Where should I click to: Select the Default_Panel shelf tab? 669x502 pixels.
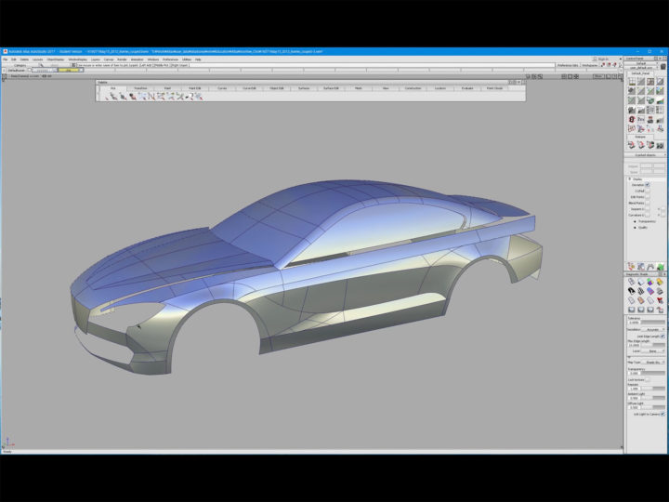640,73
